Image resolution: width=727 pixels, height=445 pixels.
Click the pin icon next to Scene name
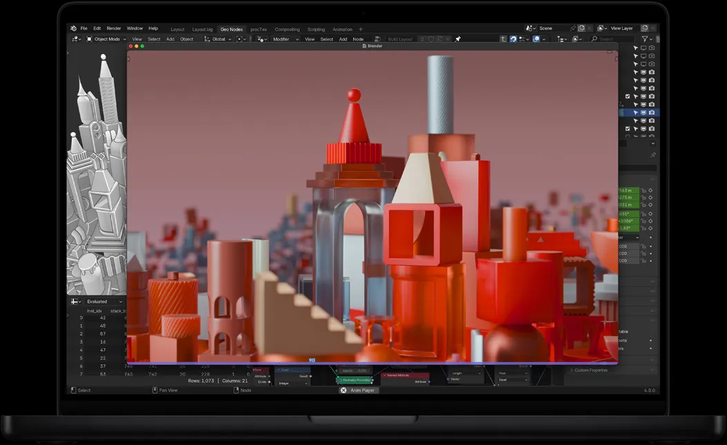coord(574,28)
